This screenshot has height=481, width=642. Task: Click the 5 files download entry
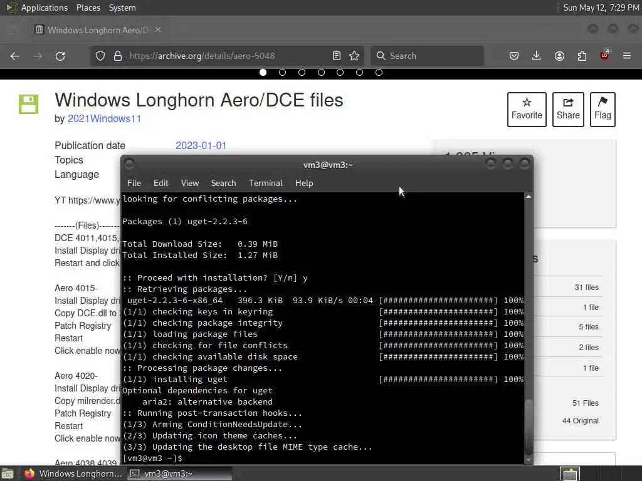coord(588,327)
